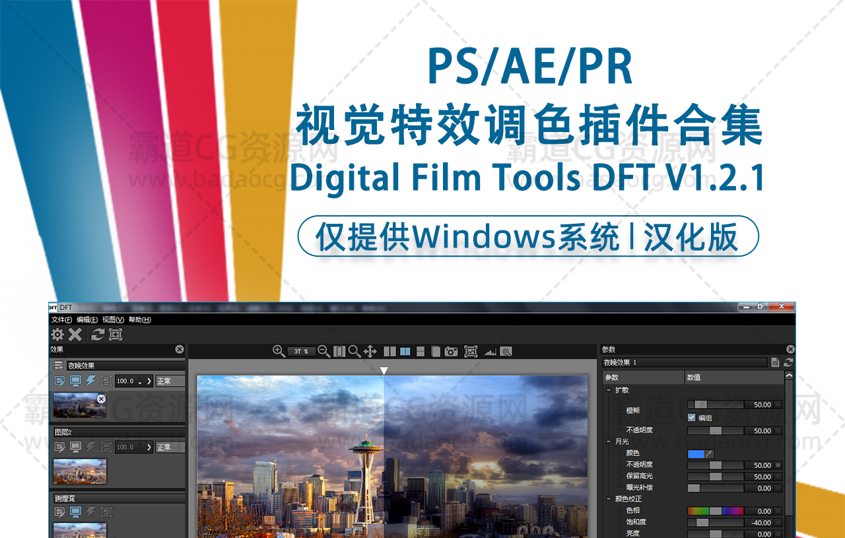The image size is (845, 538).
Task: Show the histogram view icon
Action: [490, 352]
